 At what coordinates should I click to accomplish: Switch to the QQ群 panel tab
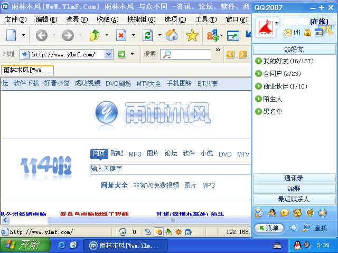(294, 189)
